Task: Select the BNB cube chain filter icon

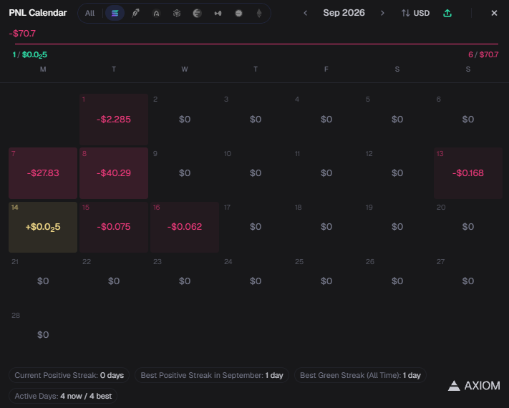Action: [x=177, y=14]
